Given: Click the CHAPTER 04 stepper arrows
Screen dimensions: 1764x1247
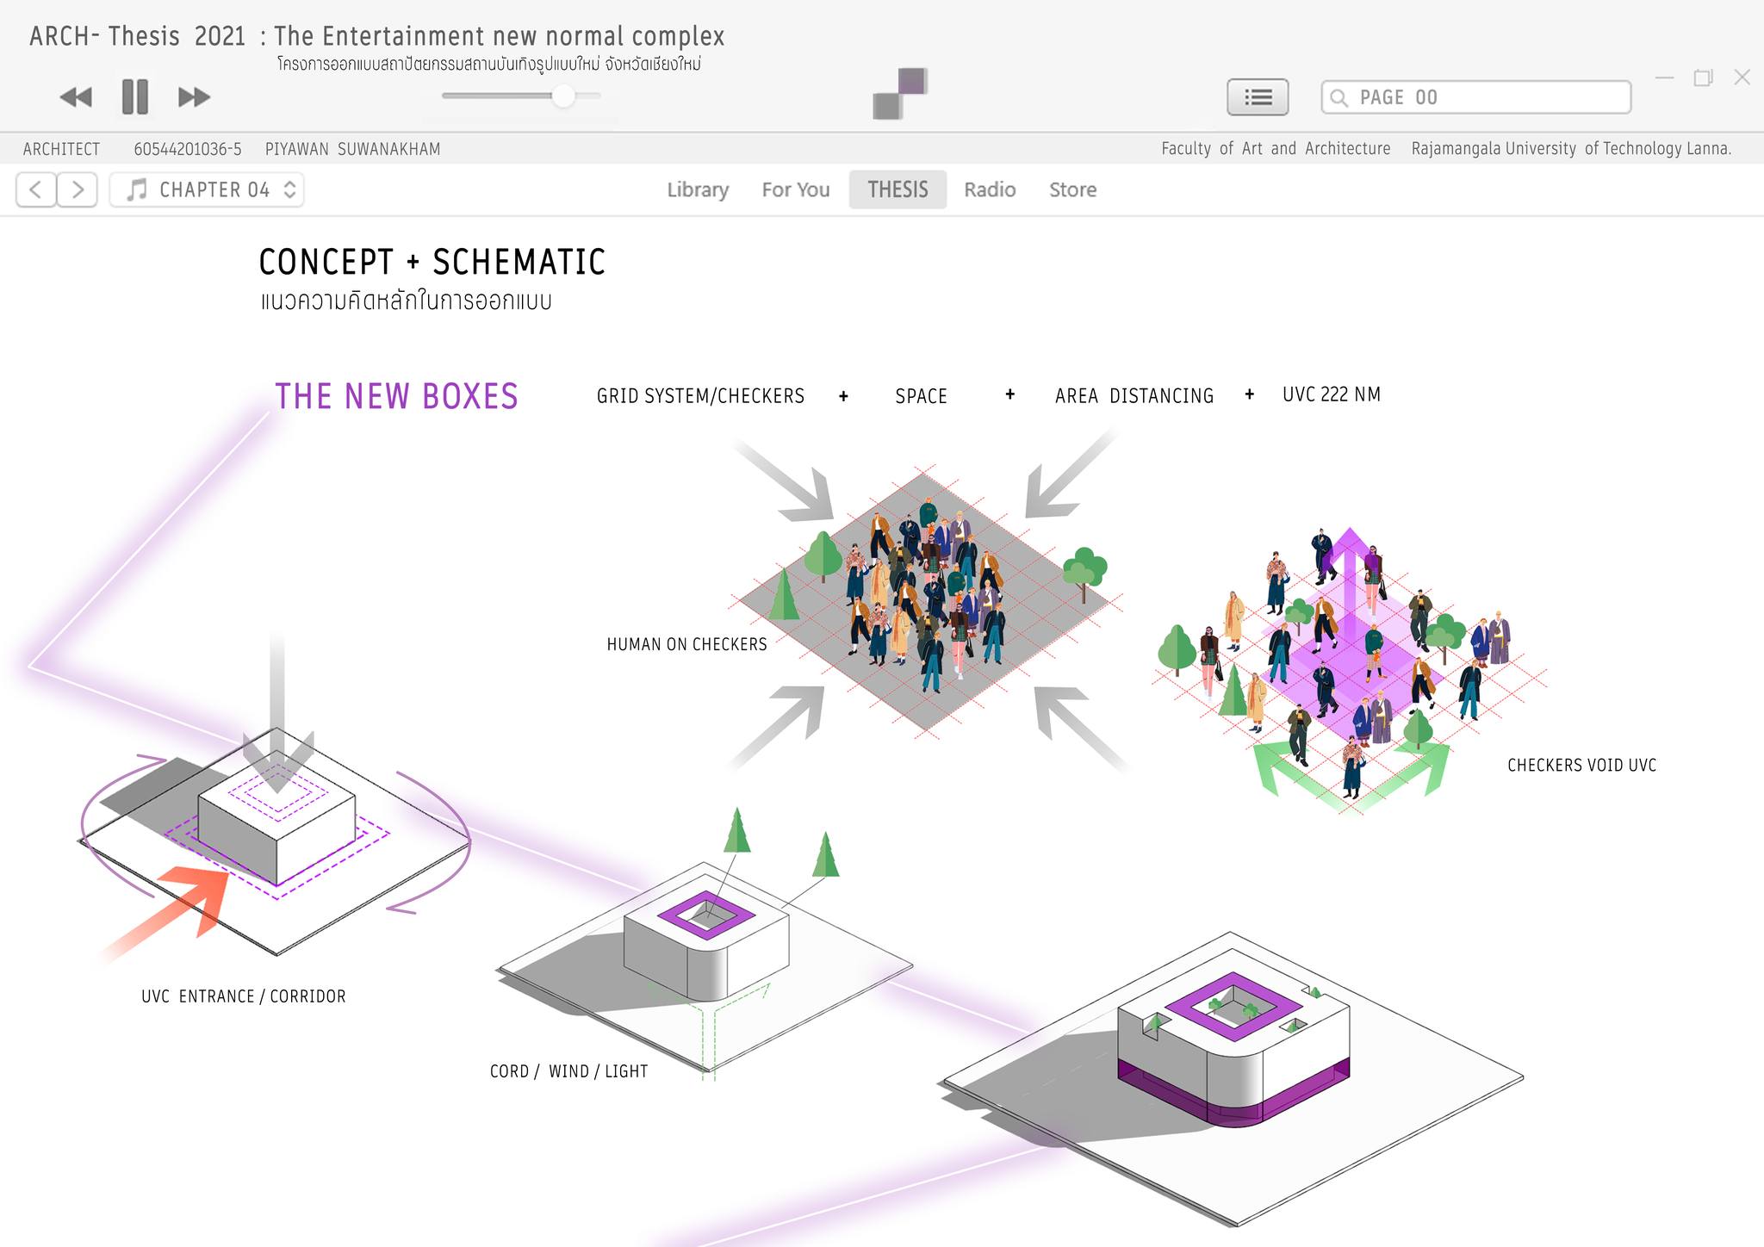Looking at the screenshot, I should [290, 189].
